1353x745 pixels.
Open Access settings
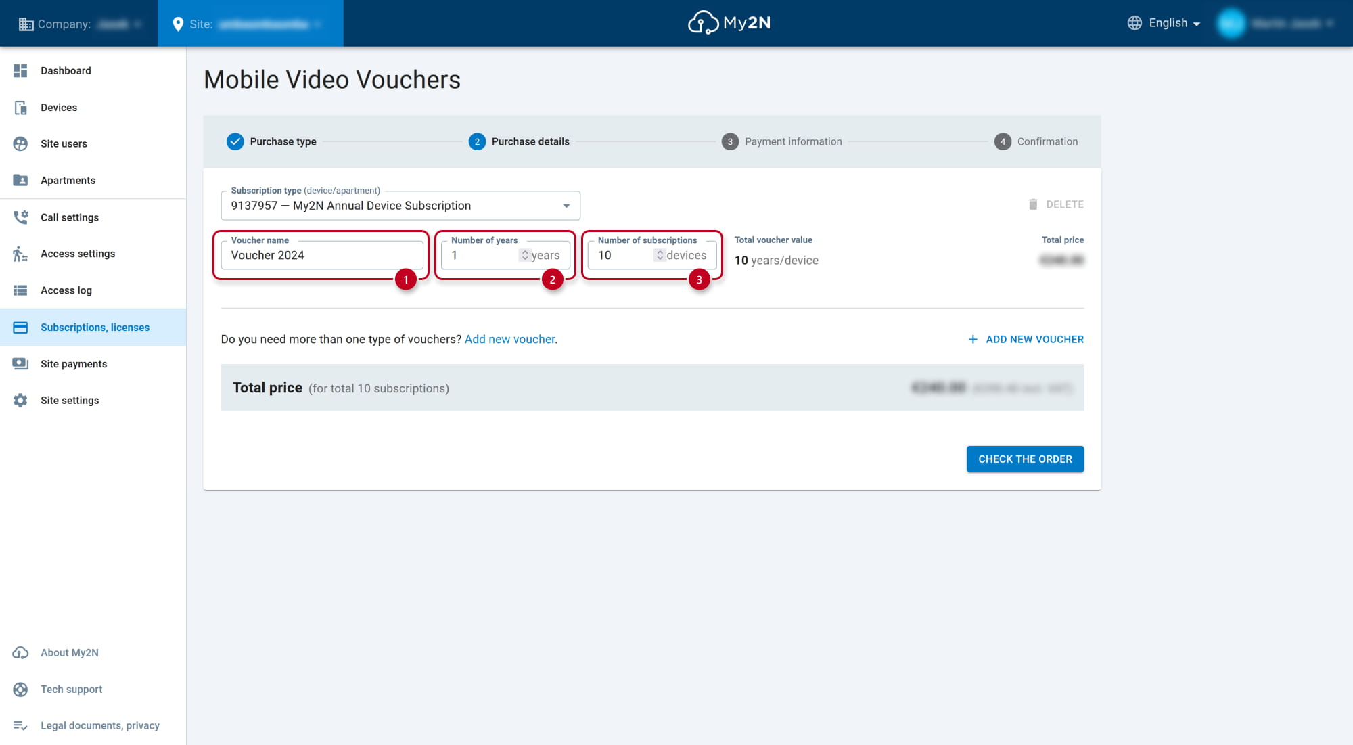(x=93, y=254)
